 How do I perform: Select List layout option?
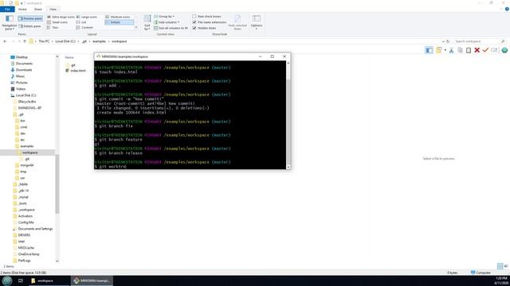tap(81, 22)
